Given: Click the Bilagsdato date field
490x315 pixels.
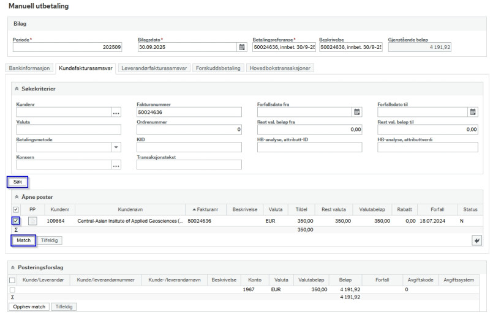Looking at the screenshot, I should tap(187, 47).
